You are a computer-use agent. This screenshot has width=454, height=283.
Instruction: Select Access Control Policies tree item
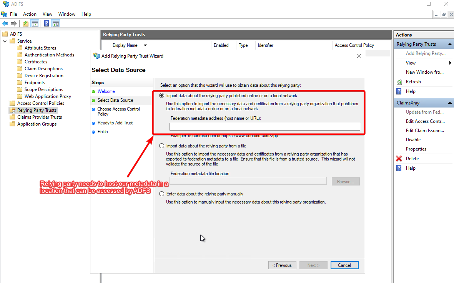click(40, 103)
